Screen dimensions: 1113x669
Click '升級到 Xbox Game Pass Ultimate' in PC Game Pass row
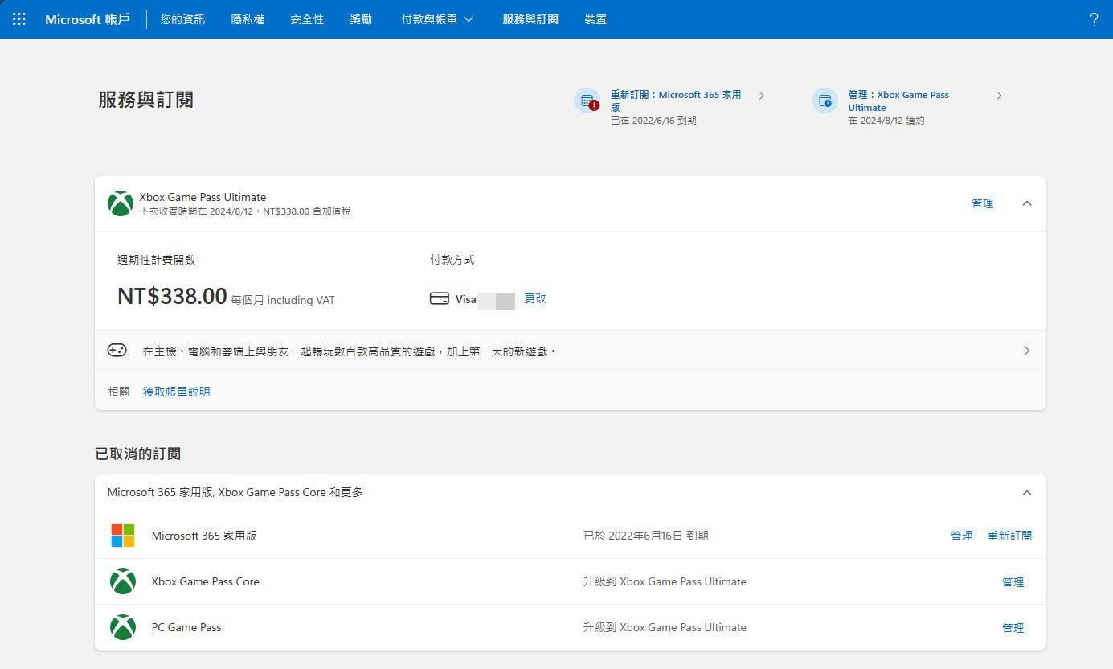pyautogui.click(x=665, y=627)
